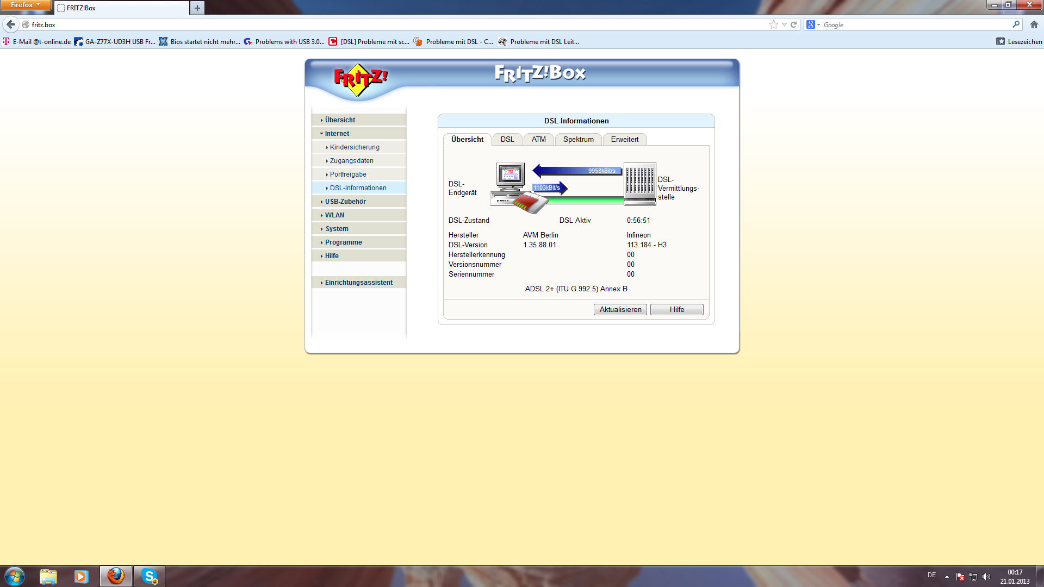1044x587 pixels.
Task: Click the FRITZ! logo in header
Action: click(x=360, y=80)
